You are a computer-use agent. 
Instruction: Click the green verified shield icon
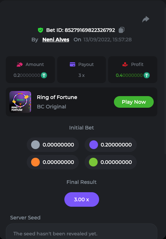[x=41, y=30]
